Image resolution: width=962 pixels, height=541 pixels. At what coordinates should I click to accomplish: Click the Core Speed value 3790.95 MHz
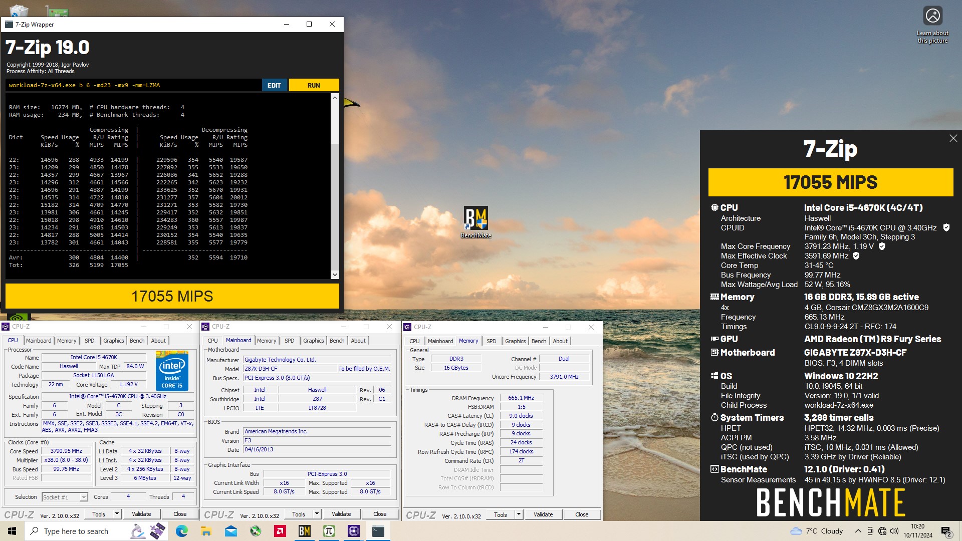(x=66, y=451)
